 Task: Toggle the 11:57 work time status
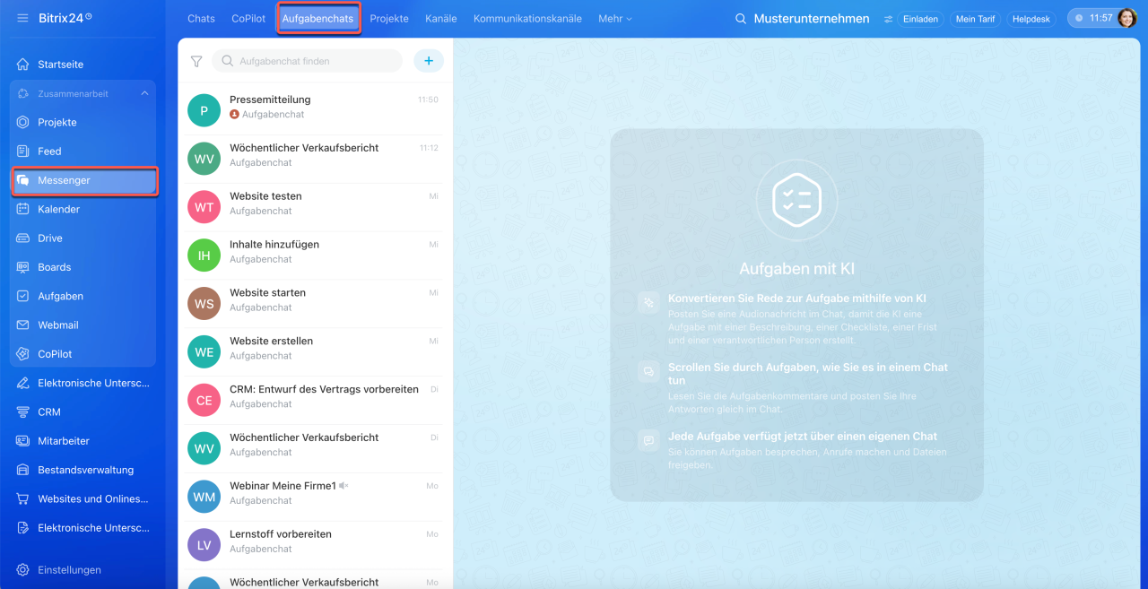(1093, 18)
